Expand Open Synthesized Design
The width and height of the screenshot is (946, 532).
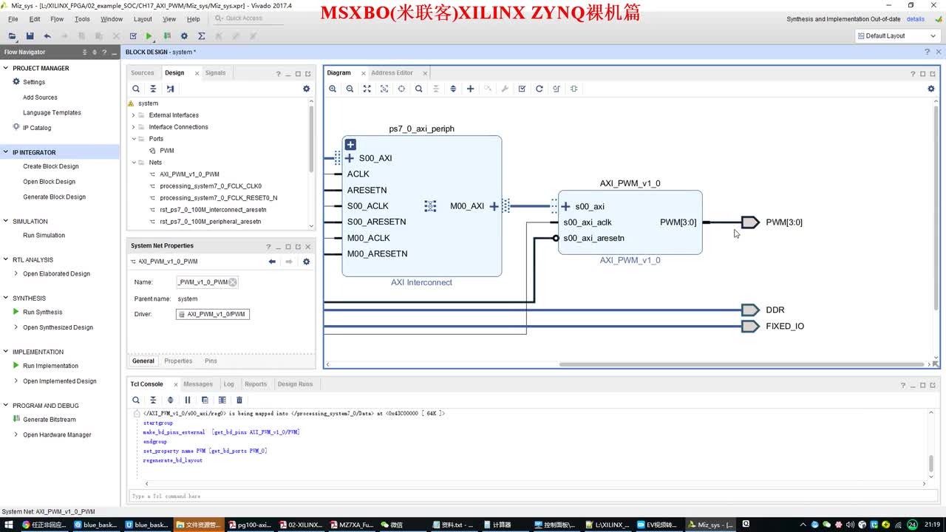[x=16, y=327]
